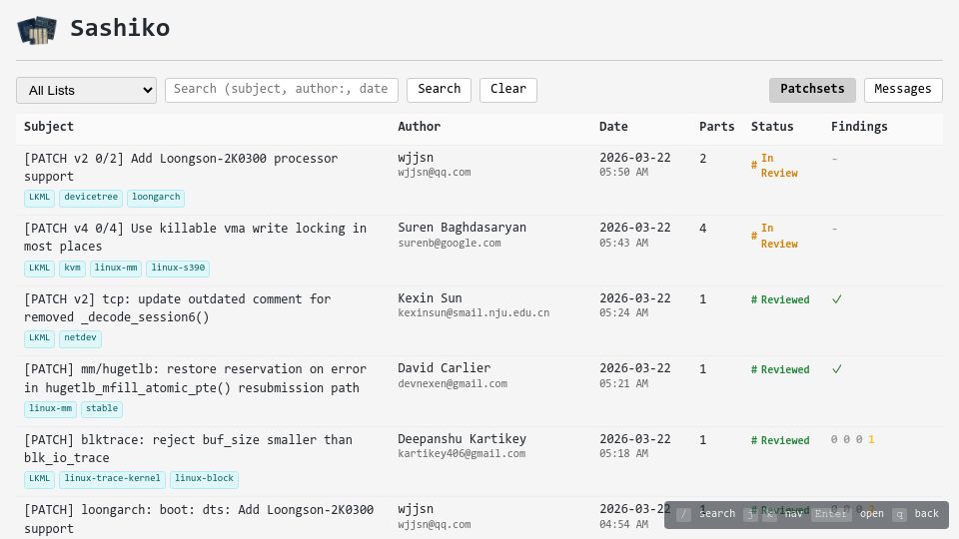Click the netdev tag
959x539 pixels.
80,338
